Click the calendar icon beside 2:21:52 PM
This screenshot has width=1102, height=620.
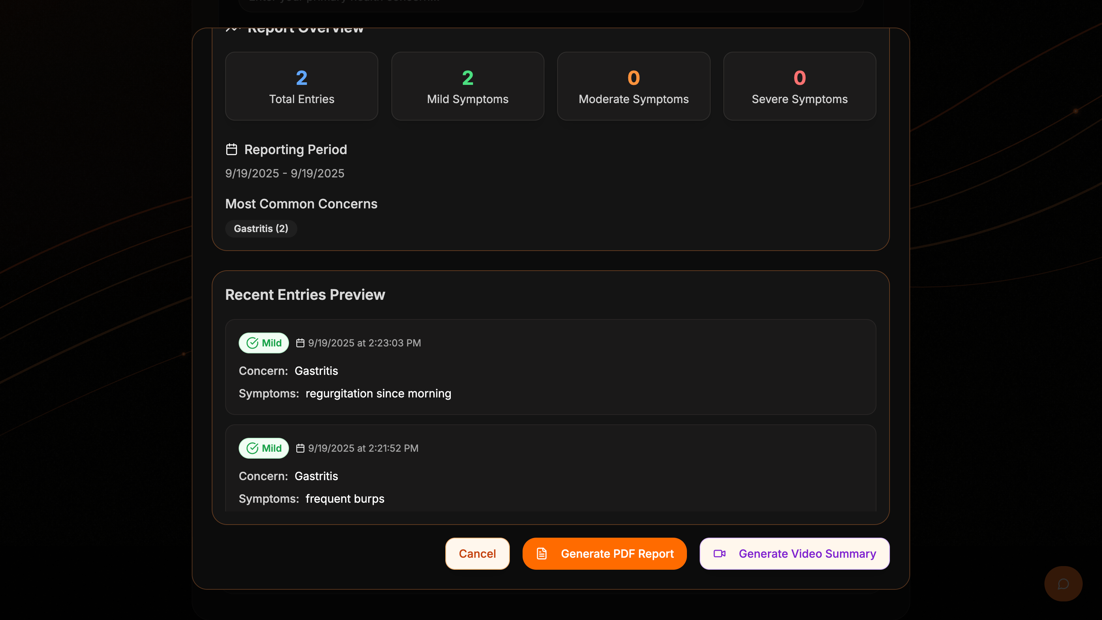coord(300,448)
